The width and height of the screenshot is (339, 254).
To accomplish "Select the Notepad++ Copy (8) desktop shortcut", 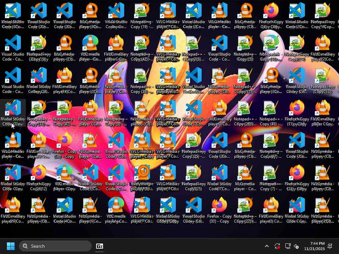I will pyautogui.click(x=193, y=48).
